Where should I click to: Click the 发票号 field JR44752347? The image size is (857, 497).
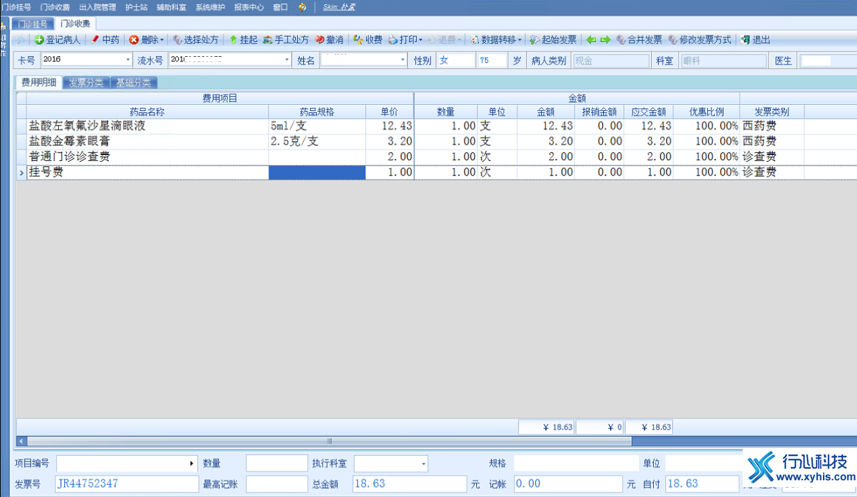point(127,484)
